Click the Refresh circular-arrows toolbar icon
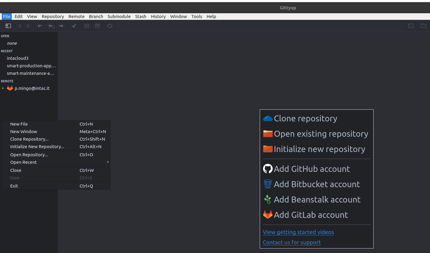430x253 pixels. point(110,26)
